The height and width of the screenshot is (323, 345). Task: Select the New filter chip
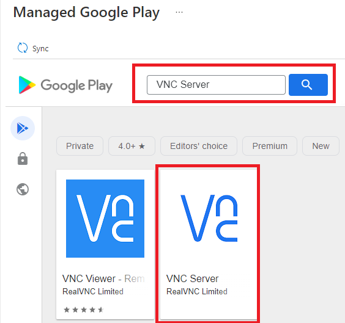pos(321,146)
